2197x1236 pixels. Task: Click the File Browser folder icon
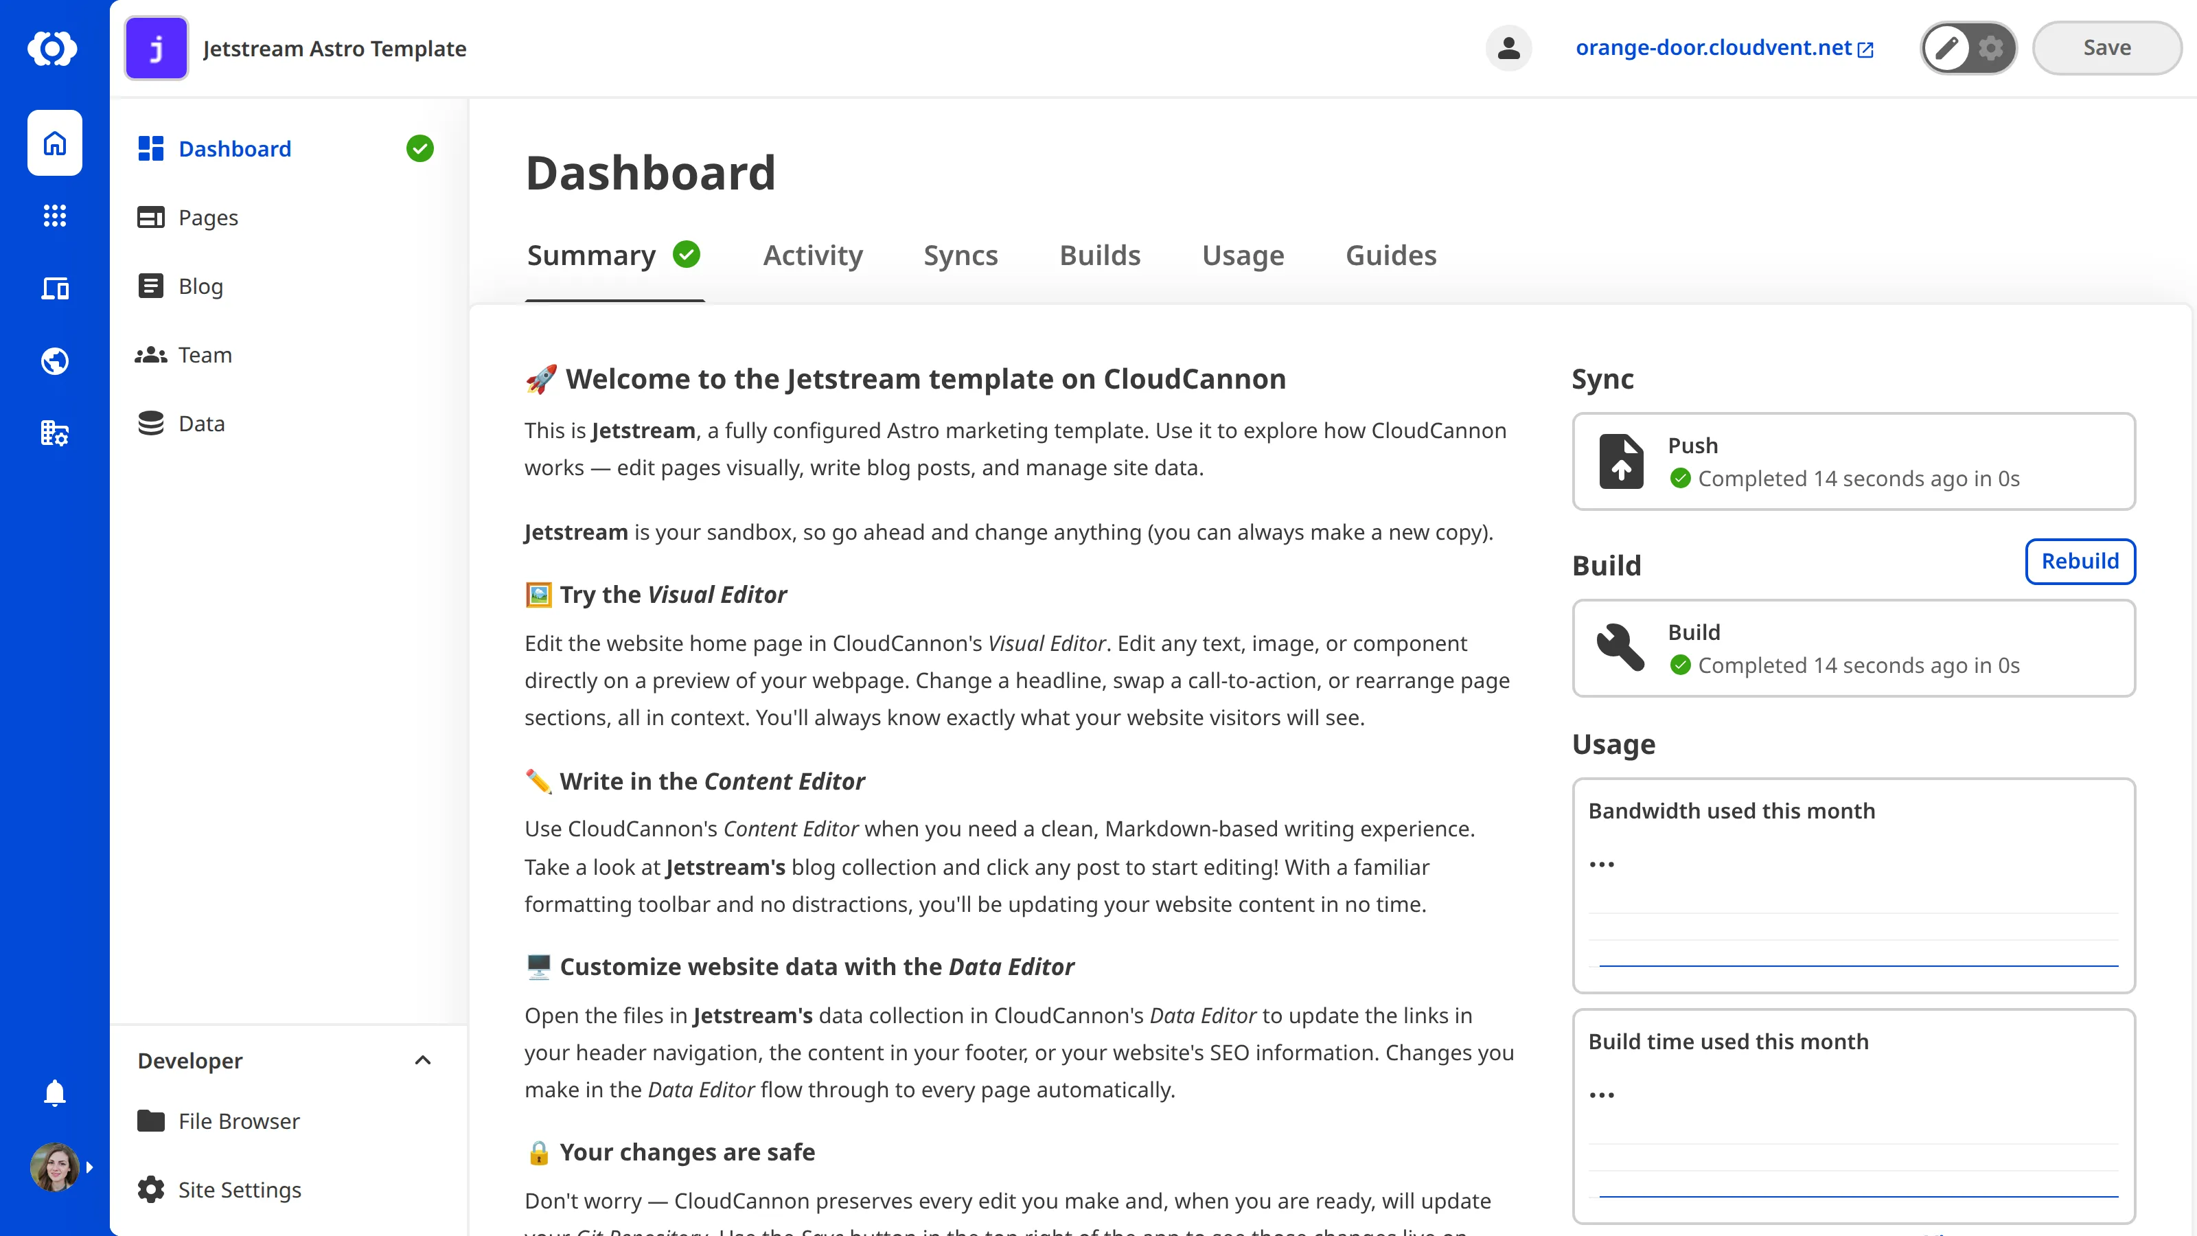pos(151,1121)
